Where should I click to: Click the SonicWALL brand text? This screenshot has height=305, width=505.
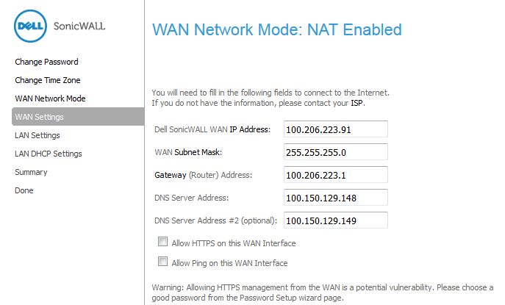click(x=79, y=26)
